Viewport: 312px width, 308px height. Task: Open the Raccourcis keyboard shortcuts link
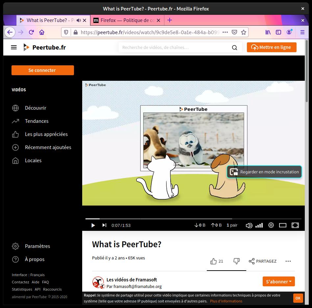(x=52, y=289)
